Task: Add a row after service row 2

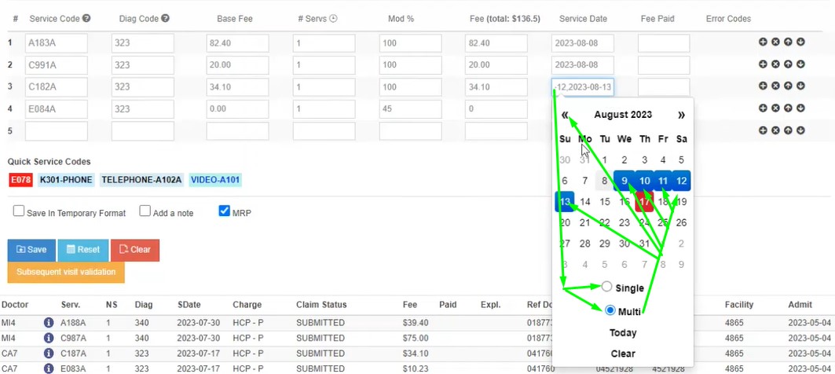Action: coord(763,64)
